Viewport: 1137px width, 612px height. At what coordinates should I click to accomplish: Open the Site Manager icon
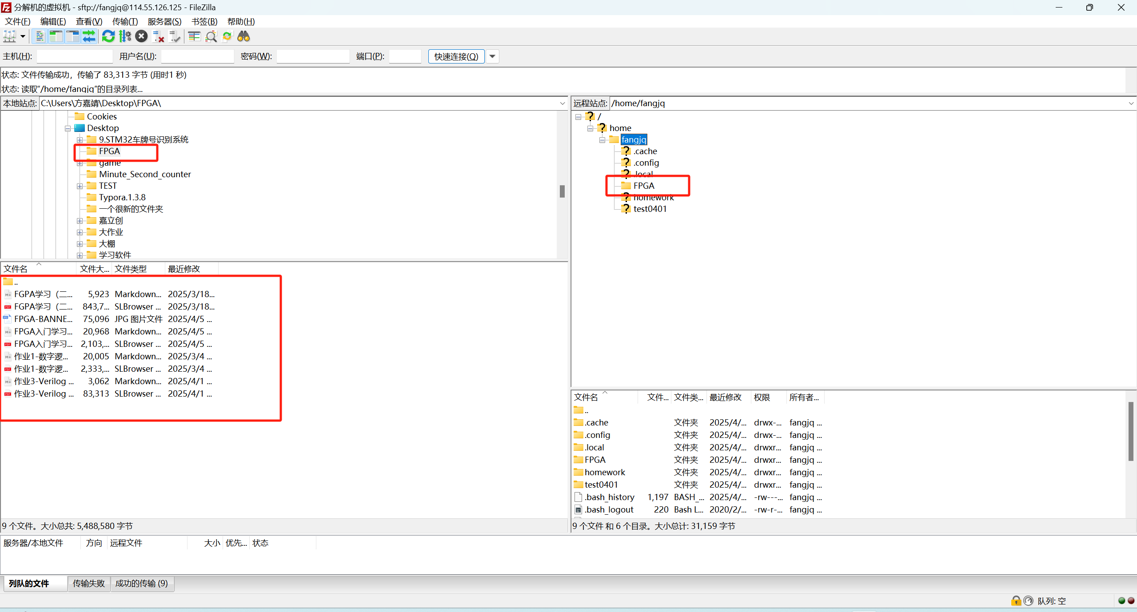9,36
